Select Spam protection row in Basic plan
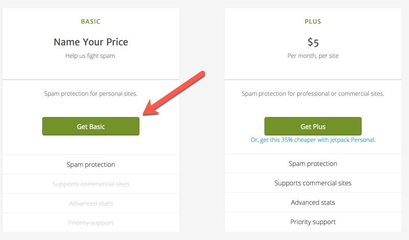The height and width of the screenshot is (240, 409). (90, 164)
